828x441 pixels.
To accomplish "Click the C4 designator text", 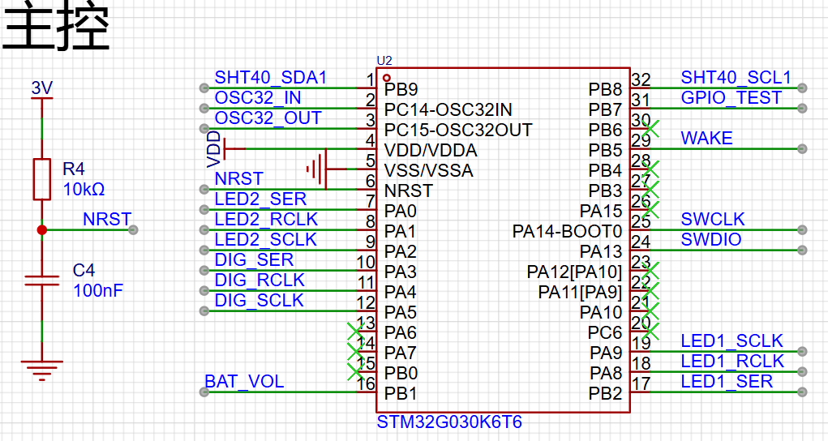I will coord(84,271).
